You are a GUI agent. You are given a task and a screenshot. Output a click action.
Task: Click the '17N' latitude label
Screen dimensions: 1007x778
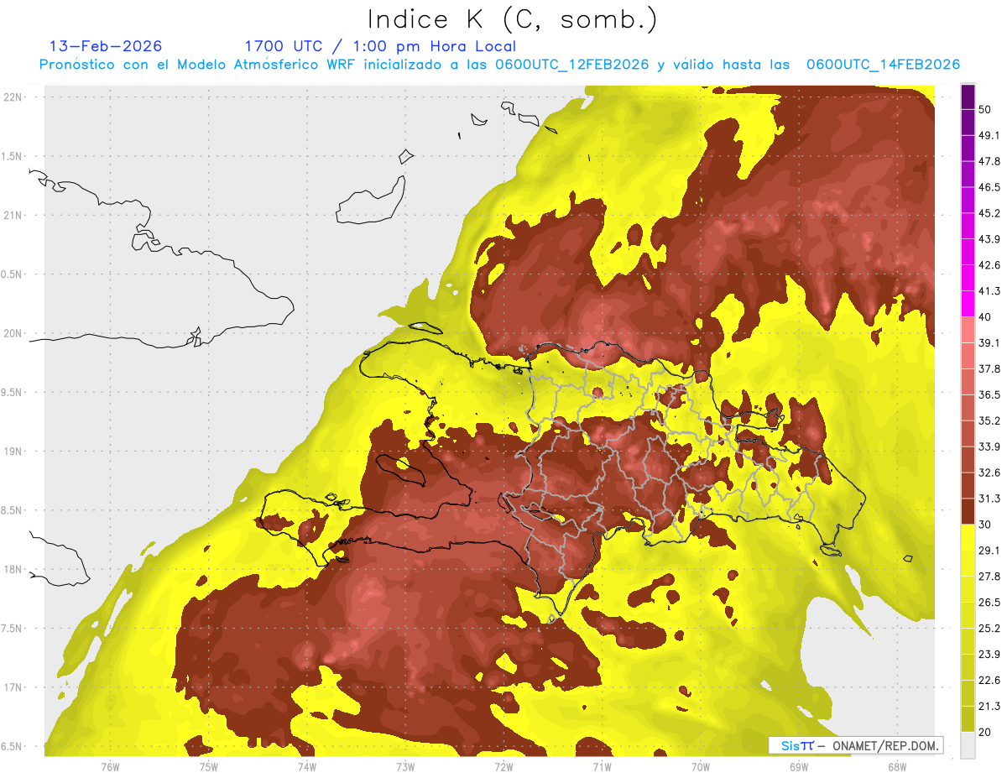click(13, 687)
